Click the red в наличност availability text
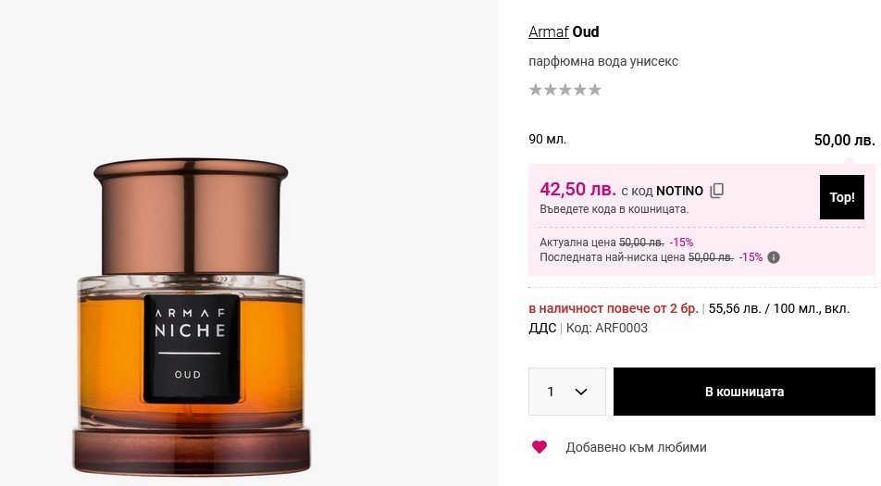The height and width of the screenshot is (486, 881). pyautogui.click(x=613, y=308)
